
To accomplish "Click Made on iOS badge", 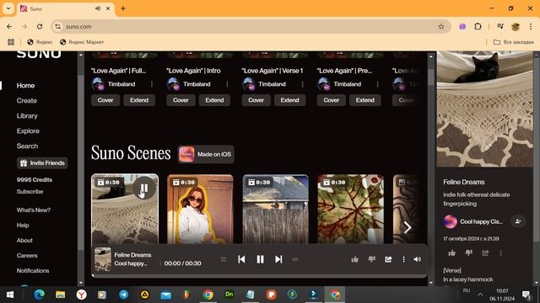I will [206, 154].
